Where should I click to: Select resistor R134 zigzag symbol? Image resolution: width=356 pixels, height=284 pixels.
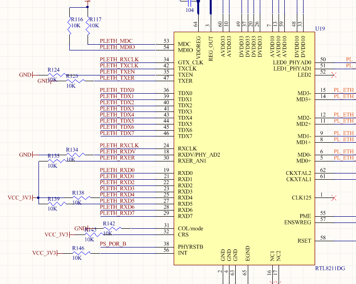click(76, 155)
